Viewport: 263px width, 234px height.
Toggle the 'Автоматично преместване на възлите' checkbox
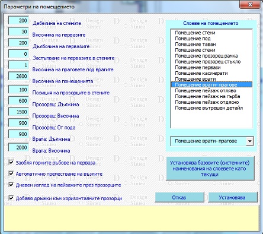(x=11, y=173)
